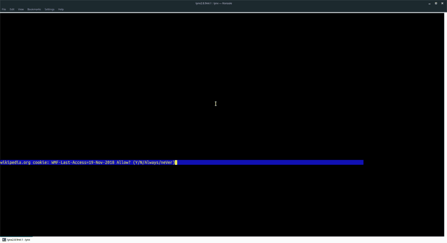Click the "neVer" option in the prompt
The image size is (447, 243).
tap(167, 162)
